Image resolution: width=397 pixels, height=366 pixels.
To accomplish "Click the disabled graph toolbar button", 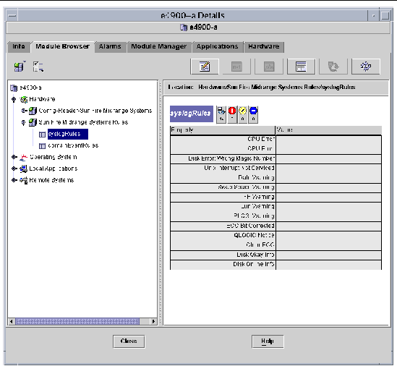I will coord(269,67).
